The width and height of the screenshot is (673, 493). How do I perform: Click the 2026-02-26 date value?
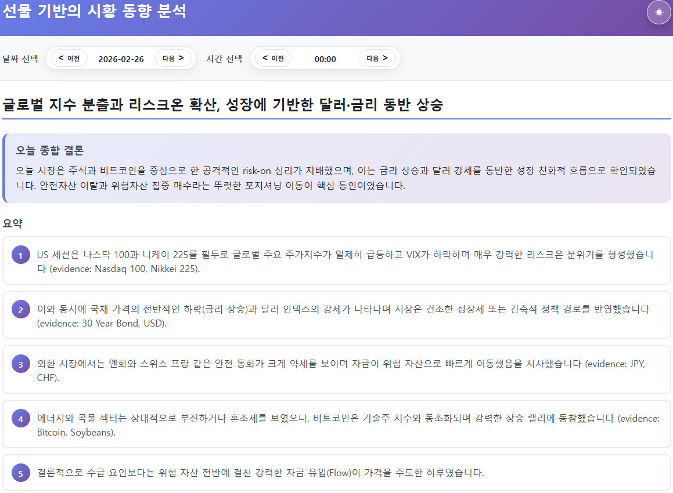(121, 59)
